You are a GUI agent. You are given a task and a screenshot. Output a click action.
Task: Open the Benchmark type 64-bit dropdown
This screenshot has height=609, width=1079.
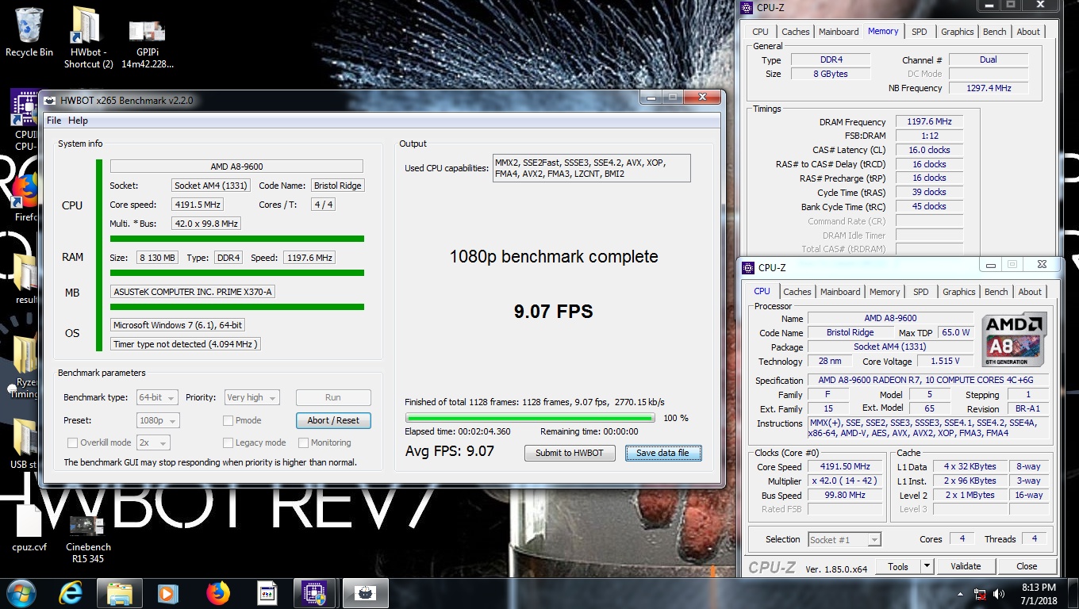(x=157, y=397)
